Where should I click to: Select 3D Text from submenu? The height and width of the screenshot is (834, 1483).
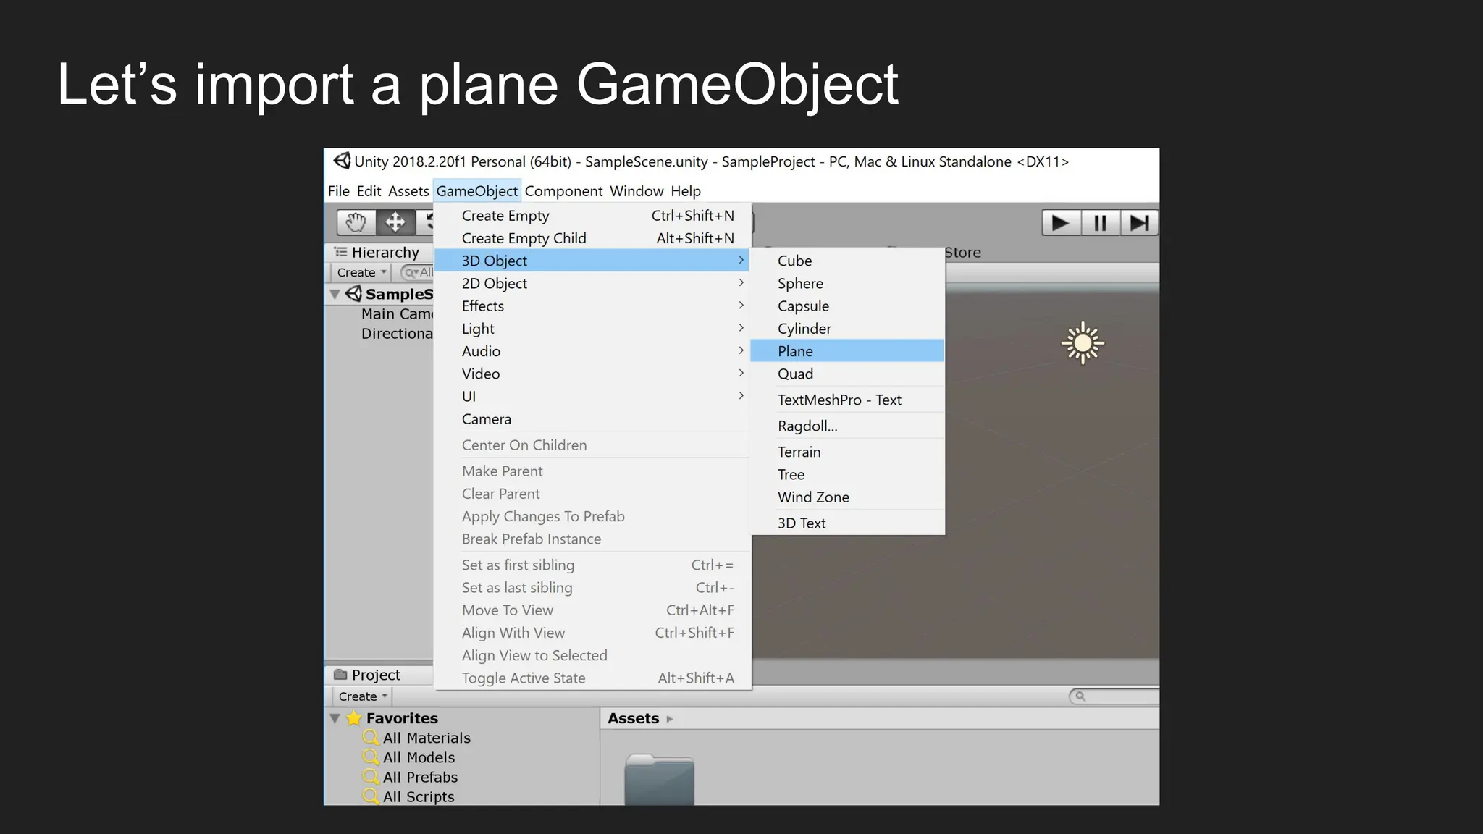[847, 523]
